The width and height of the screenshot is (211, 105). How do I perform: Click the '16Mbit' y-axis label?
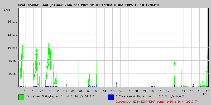(12, 22)
